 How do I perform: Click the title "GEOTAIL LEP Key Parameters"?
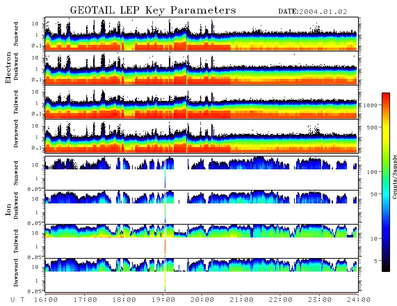[x=153, y=10]
